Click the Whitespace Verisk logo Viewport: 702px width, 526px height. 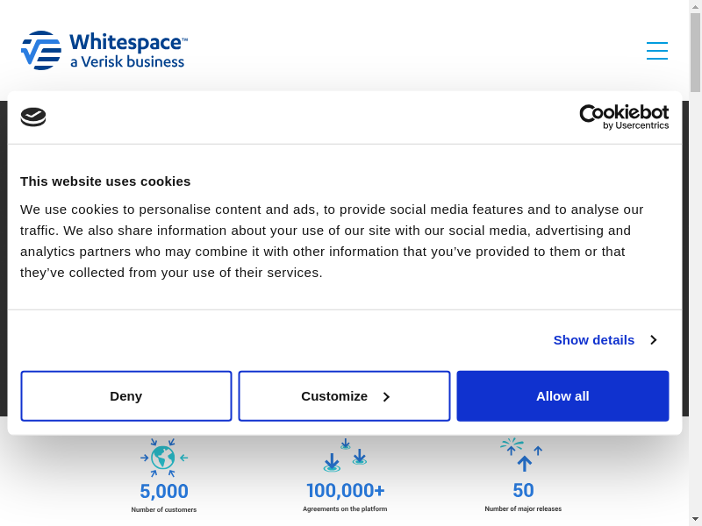coord(104,50)
